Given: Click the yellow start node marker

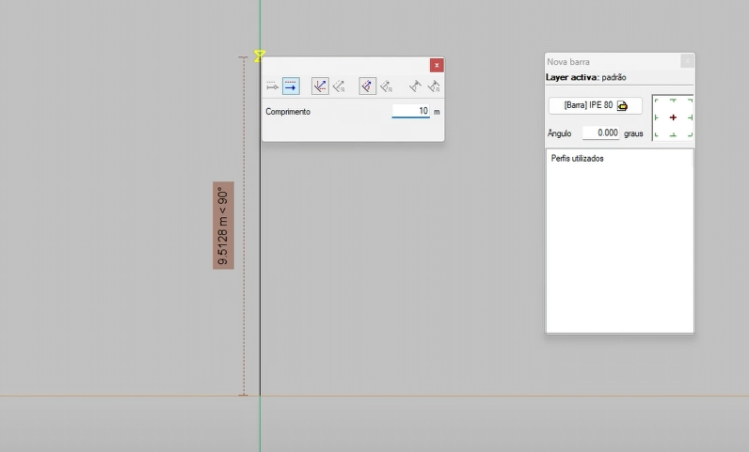Looking at the screenshot, I should pos(259,56).
